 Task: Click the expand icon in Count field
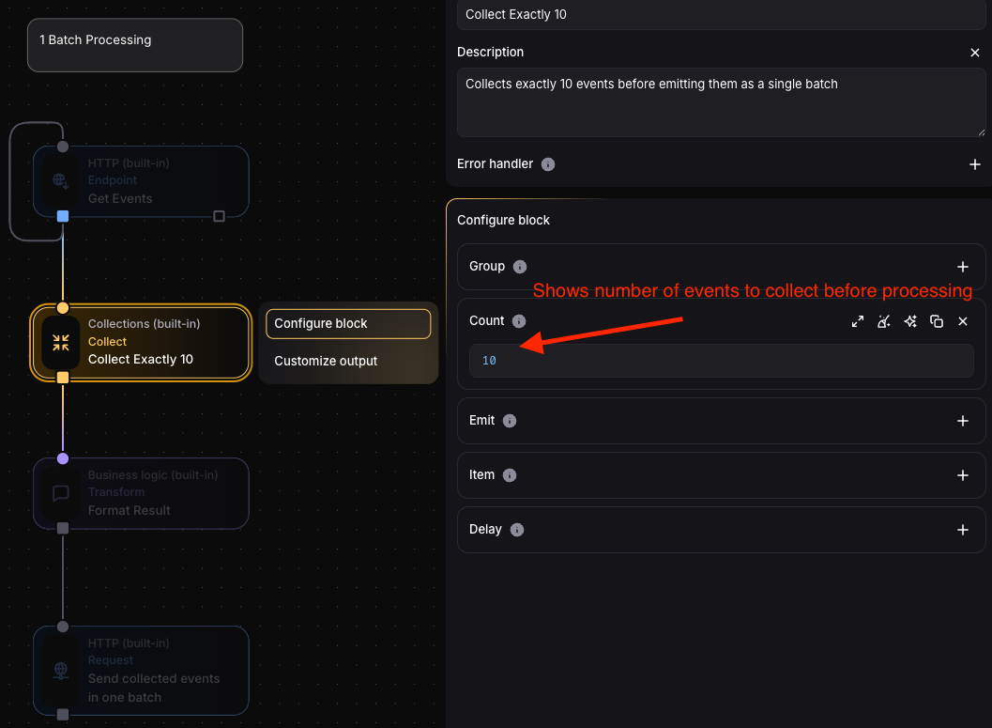point(858,321)
